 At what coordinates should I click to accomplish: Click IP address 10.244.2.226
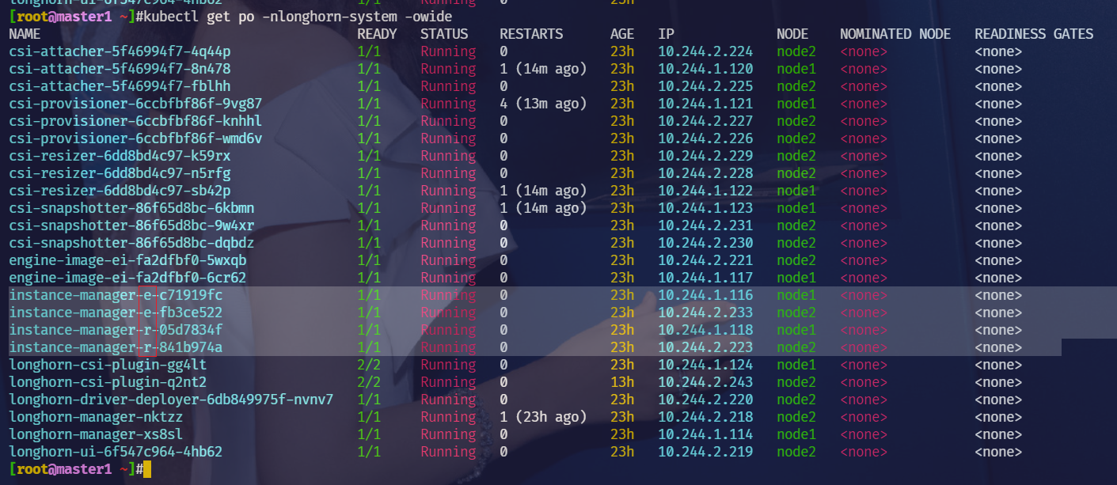pos(705,138)
